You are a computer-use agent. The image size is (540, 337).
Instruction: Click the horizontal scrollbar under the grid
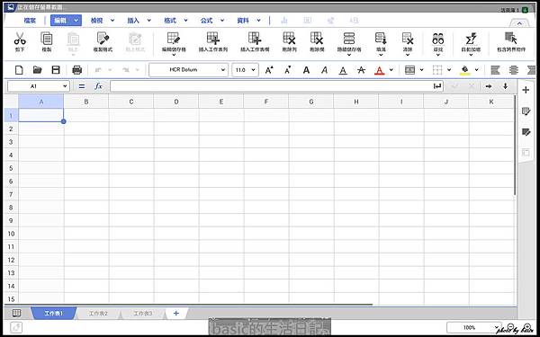point(189,305)
